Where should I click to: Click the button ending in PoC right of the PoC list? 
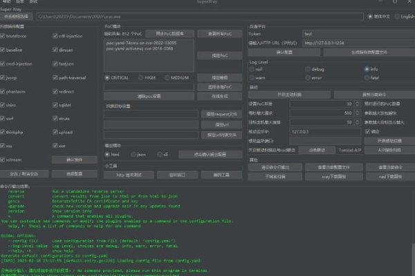(220, 56)
